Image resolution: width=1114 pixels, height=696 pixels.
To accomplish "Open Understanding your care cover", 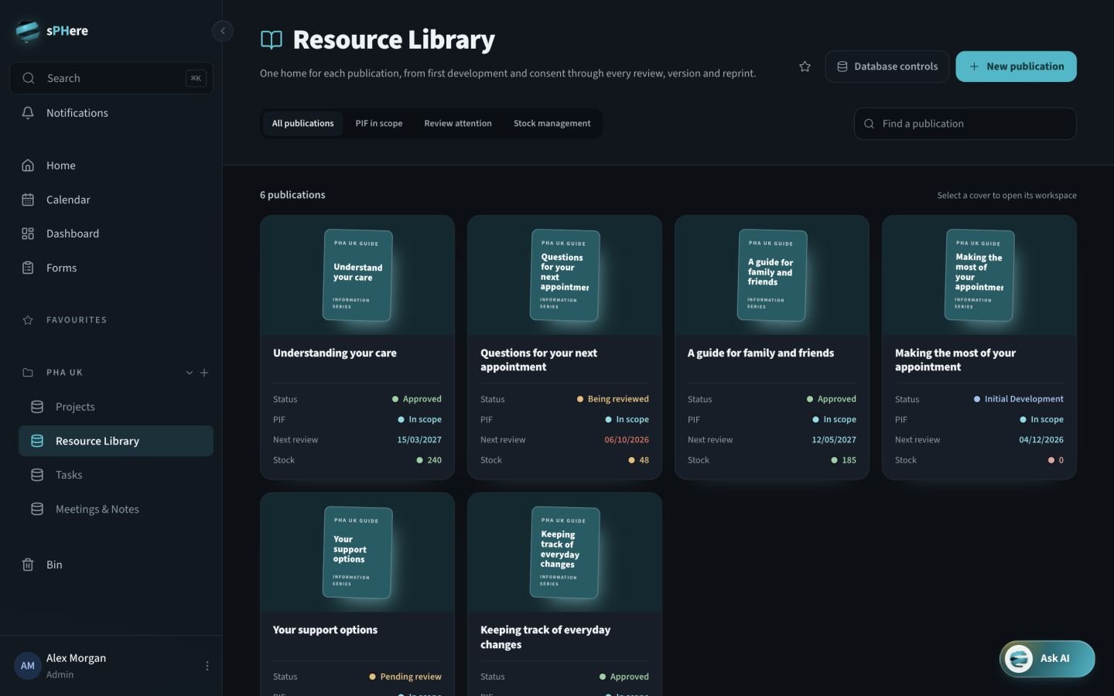I will pyautogui.click(x=357, y=275).
